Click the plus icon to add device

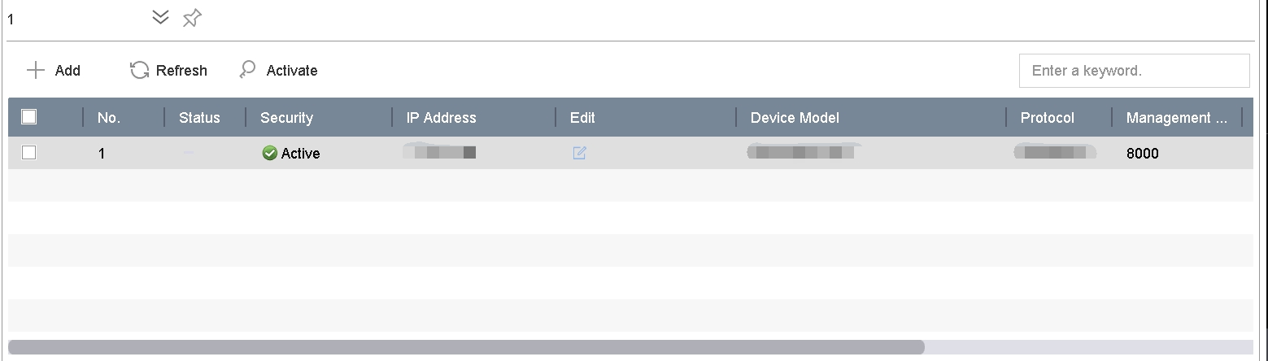36,71
